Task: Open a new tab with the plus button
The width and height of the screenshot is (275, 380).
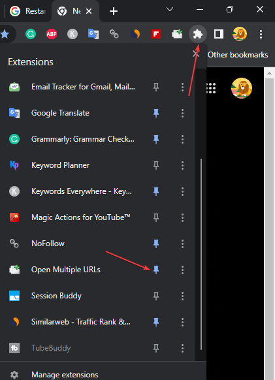Action: tap(114, 11)
